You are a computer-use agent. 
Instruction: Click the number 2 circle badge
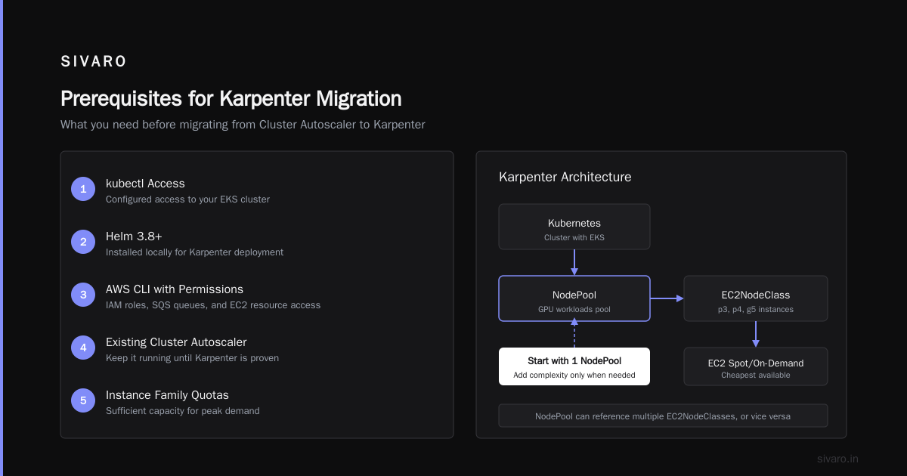83,242
